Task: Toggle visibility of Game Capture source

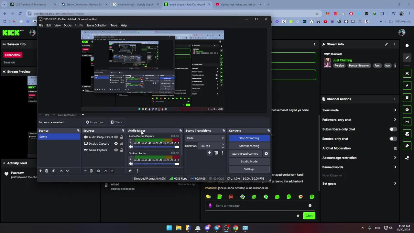Action: point(116,150)
